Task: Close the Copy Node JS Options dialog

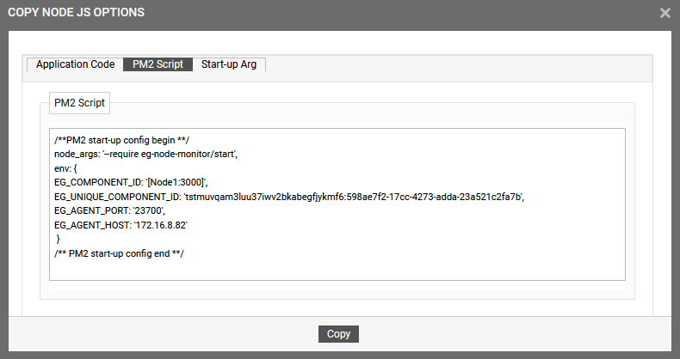Action: [x=665, y=13]
